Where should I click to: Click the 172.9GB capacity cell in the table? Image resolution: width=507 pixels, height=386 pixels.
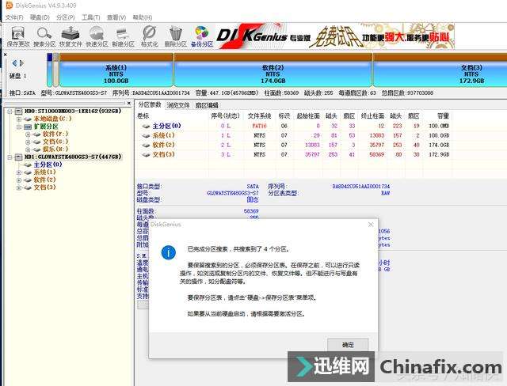(x=439, y=154)
